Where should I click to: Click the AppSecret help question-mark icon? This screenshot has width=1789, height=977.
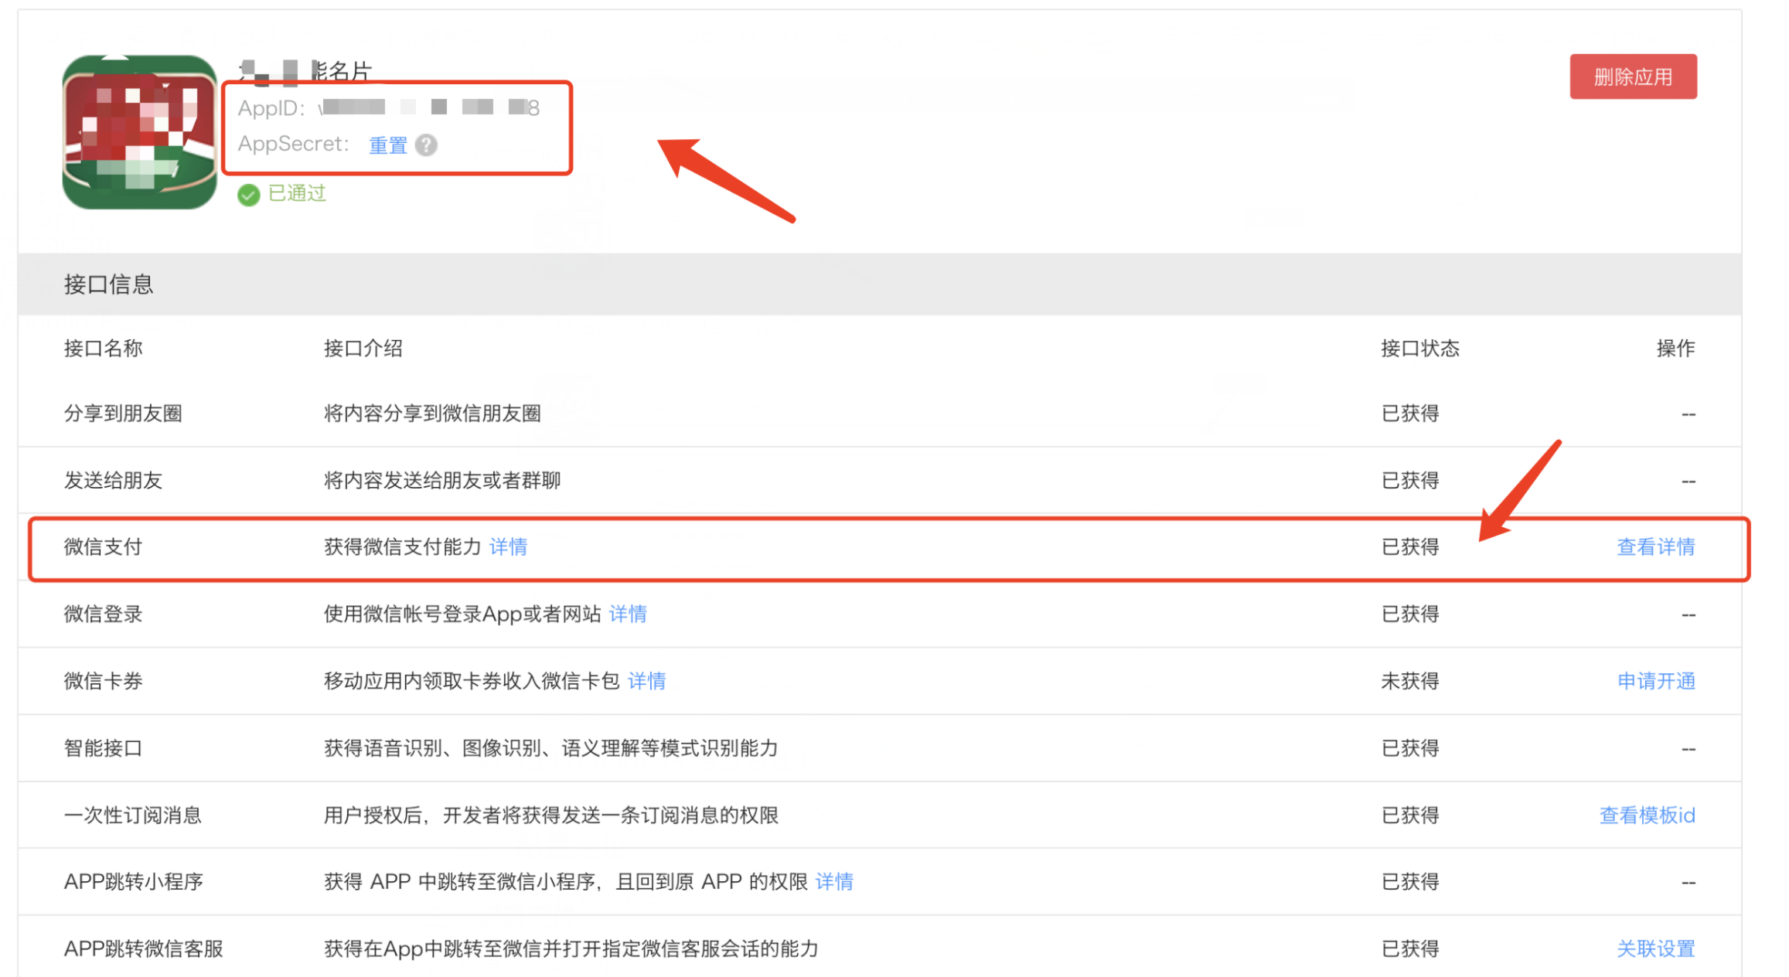tap(426, 145)
